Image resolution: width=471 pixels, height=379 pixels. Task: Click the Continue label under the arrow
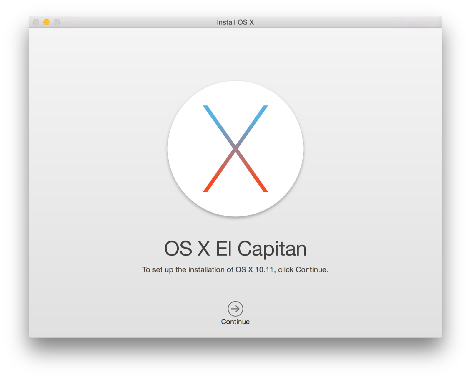click(235, 322)
